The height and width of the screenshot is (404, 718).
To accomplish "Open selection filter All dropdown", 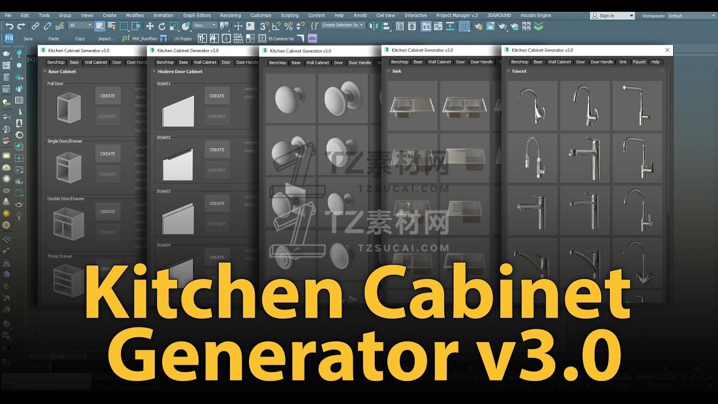I will point(81,25).
